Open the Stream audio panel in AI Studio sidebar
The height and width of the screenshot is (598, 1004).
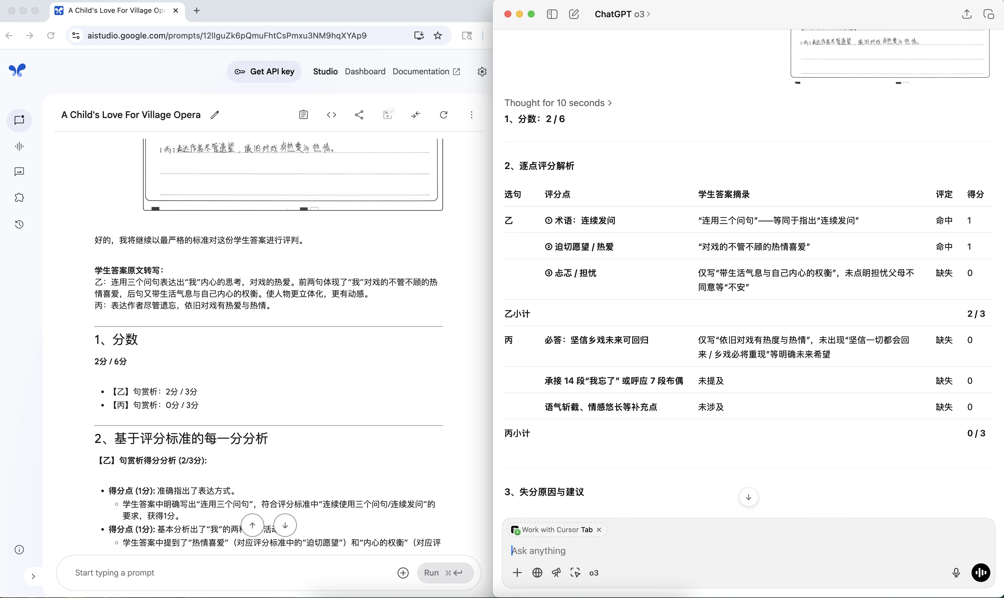[x=19, y=146]
